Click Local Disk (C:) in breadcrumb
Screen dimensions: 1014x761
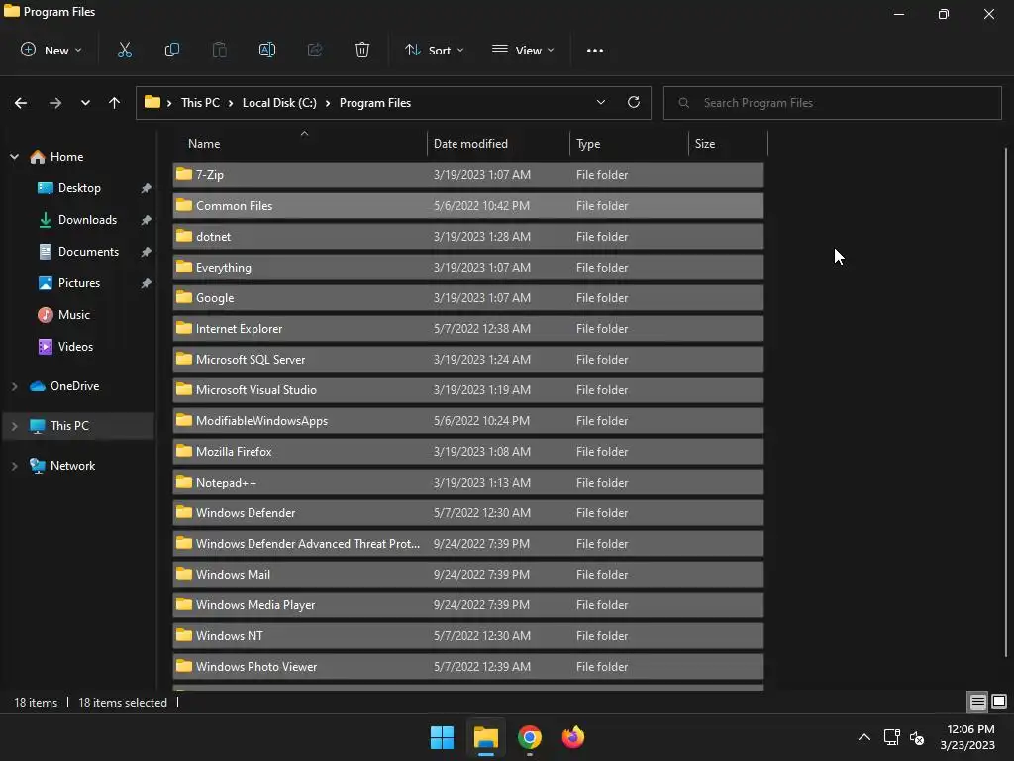(x=279, y=103)
